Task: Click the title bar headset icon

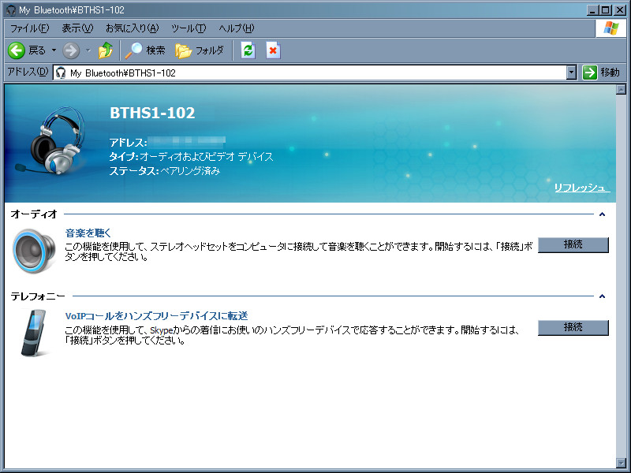Action: click(11, 10)
